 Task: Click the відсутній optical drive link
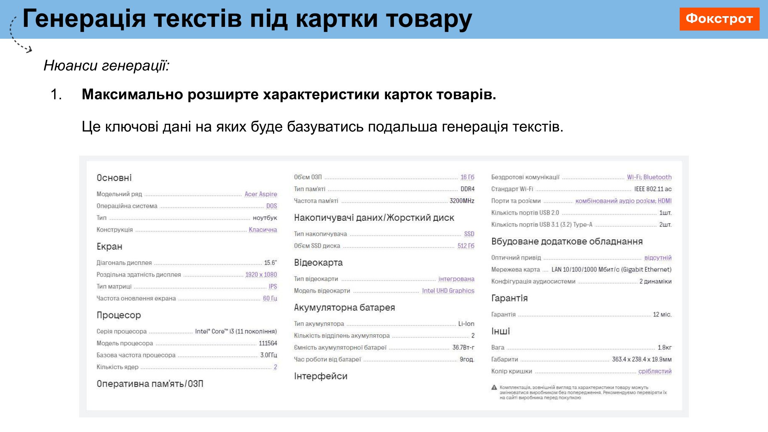[658, 258]
